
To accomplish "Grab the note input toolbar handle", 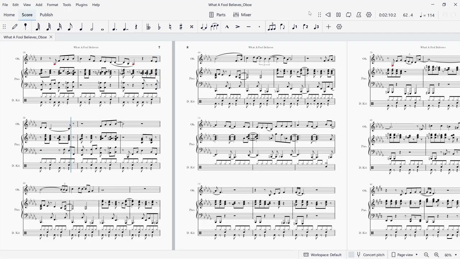I will [4, 27].
